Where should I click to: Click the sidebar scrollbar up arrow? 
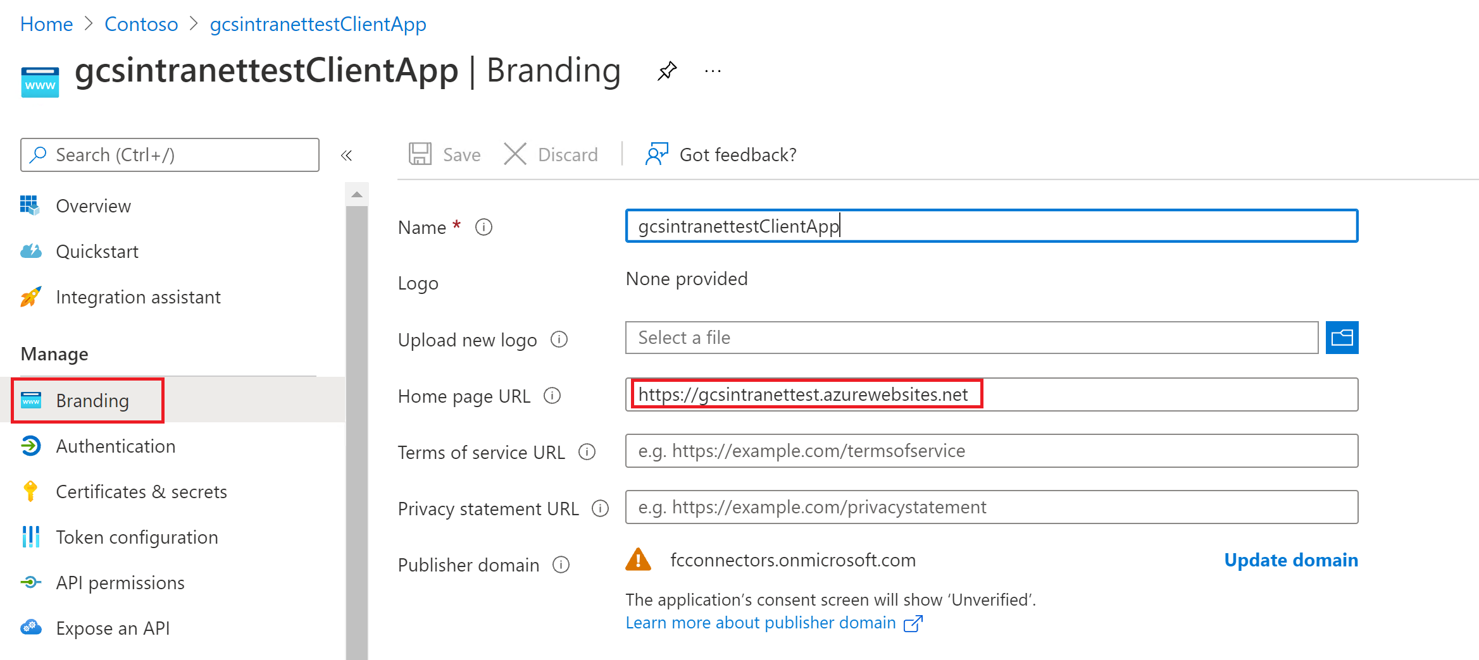pos(357,195)
